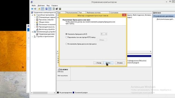This screenshot has width=175, height=98.
Task: Click Дополнительные действия in Actions pane
Action: (165, 19)
